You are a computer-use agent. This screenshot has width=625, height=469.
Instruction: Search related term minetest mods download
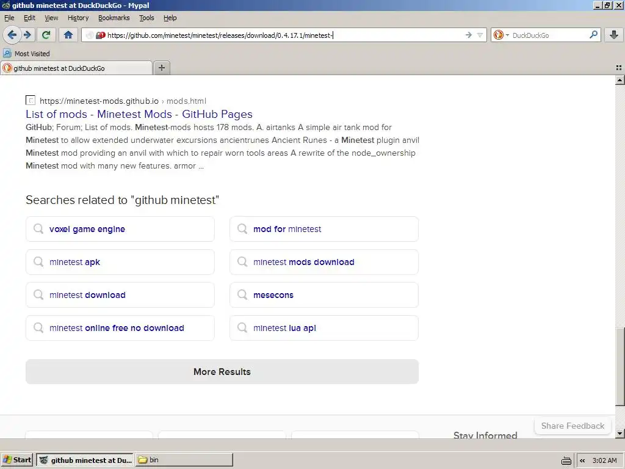point(324,262)
